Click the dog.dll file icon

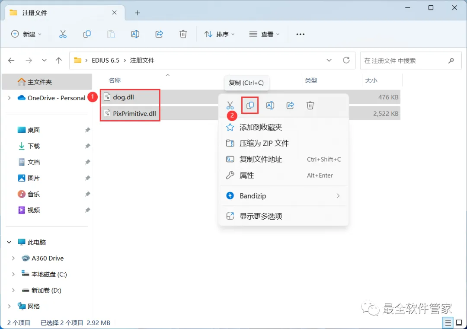click(107, 97)
